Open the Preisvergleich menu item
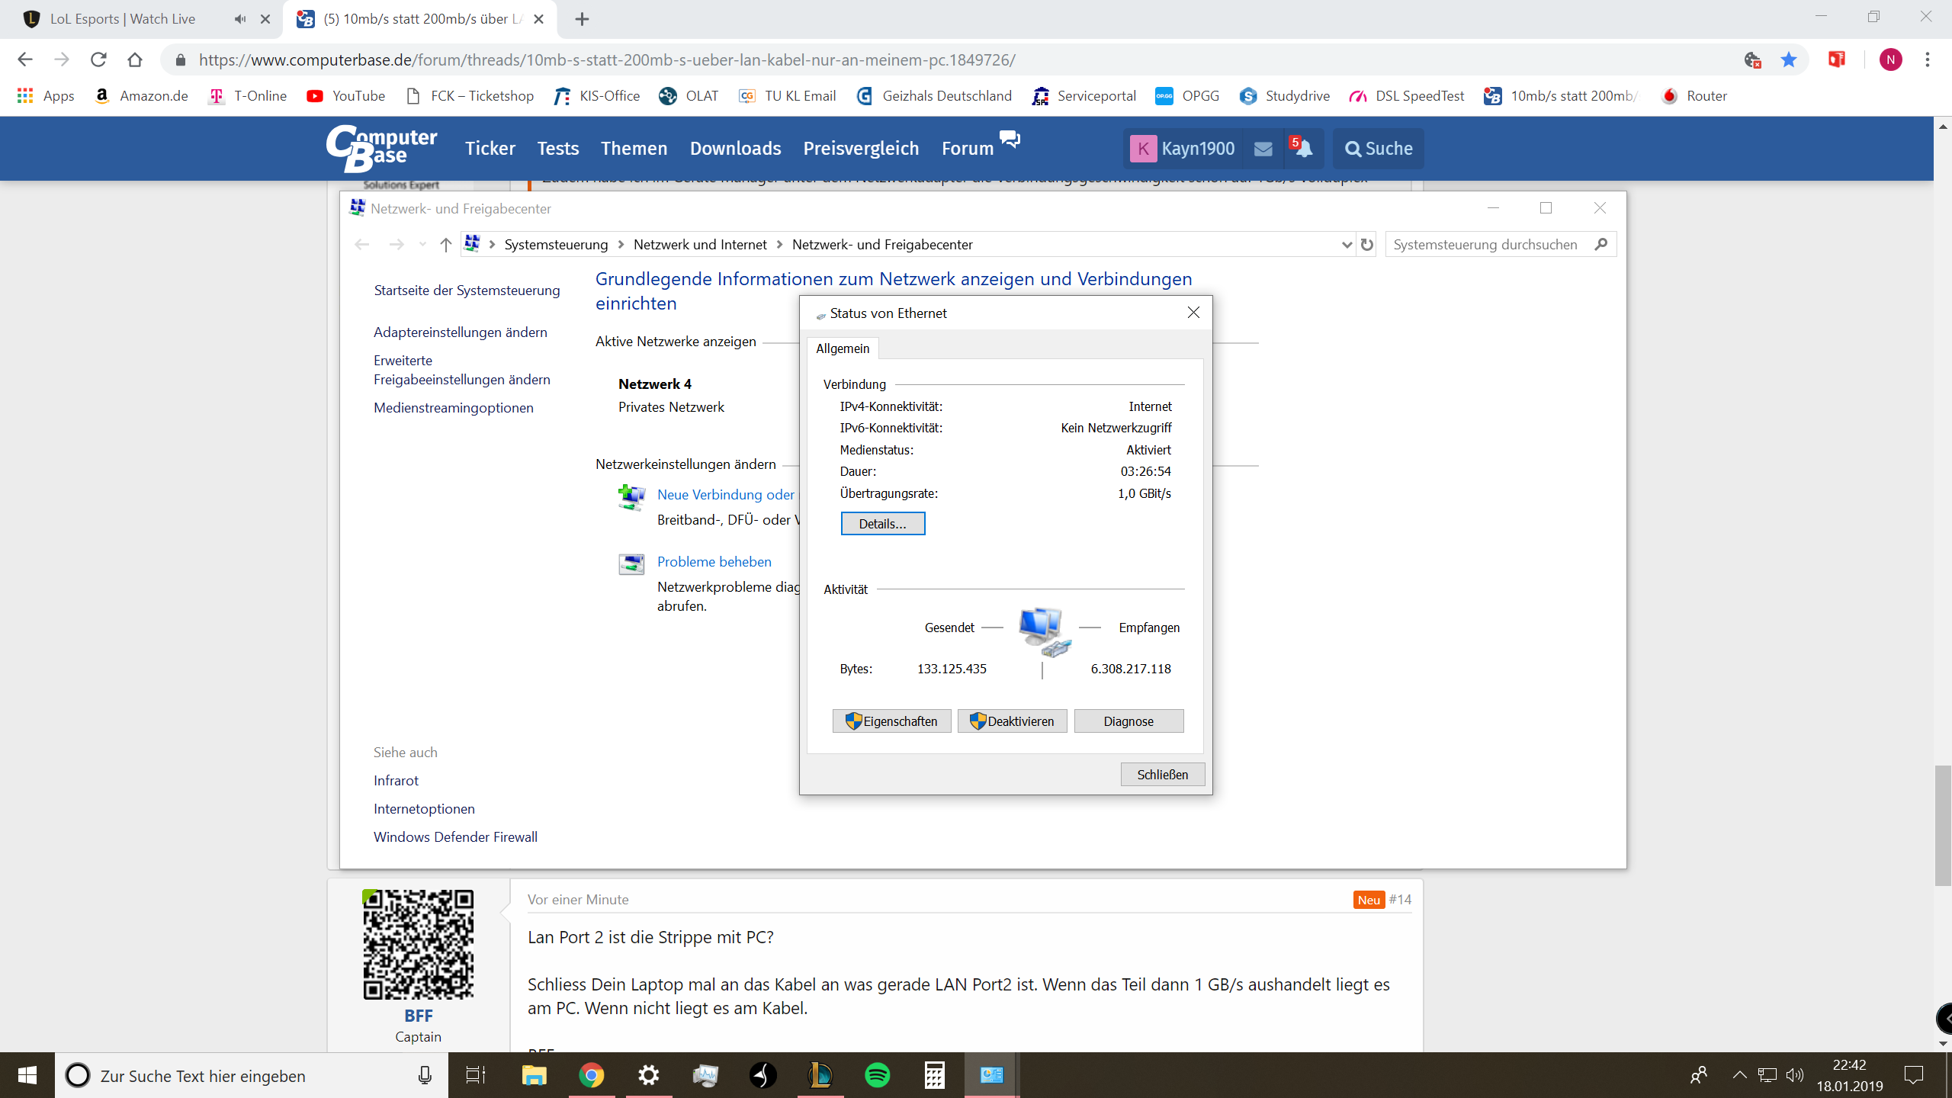Image resolution: width=1952 pixels, height=1098 pixels. coord(861,149)
